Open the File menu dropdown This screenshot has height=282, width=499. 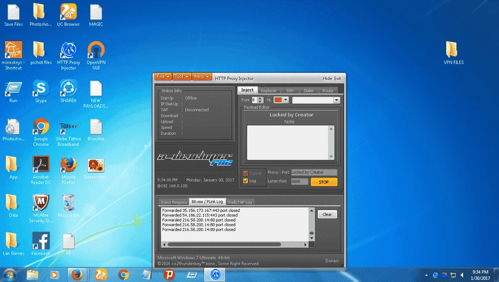[x=163, y=77]
